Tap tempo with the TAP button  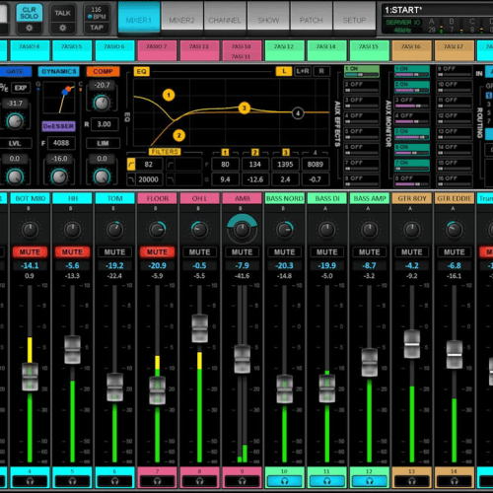[x=97, y=28]
